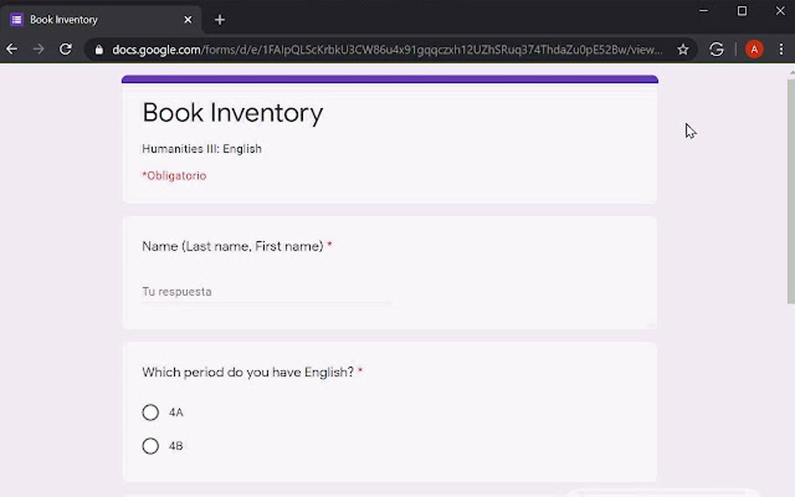Click the purple header bar of the form
Viewport: 795px width, 497px height.
pos(389,79)
